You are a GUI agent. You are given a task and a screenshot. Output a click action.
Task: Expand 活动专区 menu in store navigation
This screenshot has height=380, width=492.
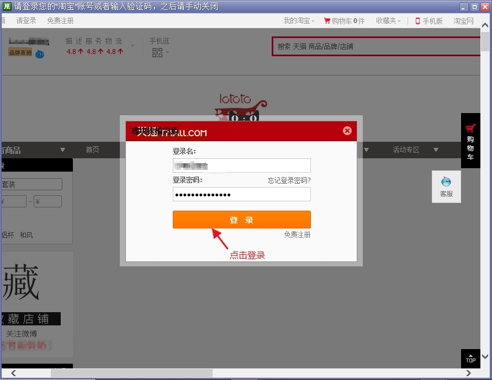click(x=406, y=149)
